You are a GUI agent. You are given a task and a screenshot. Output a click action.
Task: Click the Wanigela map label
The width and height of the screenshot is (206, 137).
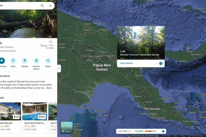tap(178, 107)
